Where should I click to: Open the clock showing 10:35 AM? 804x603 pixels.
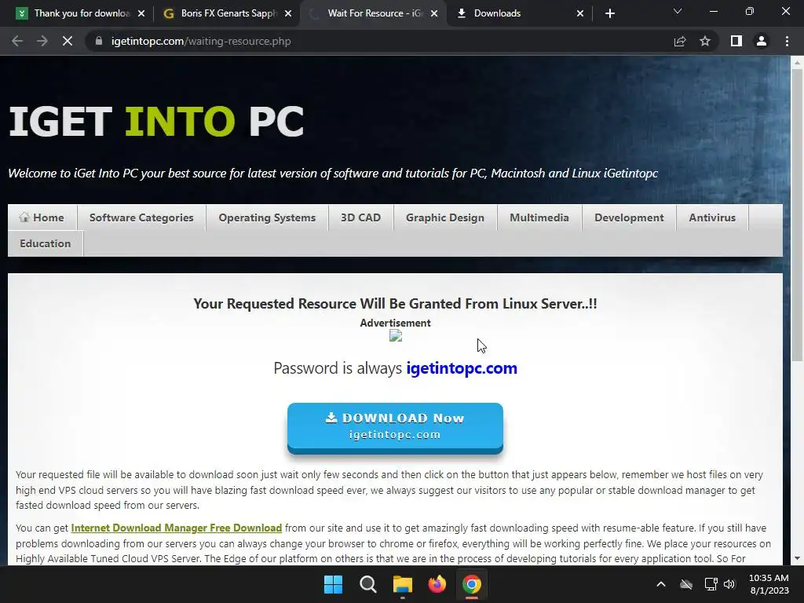(769, 584)
